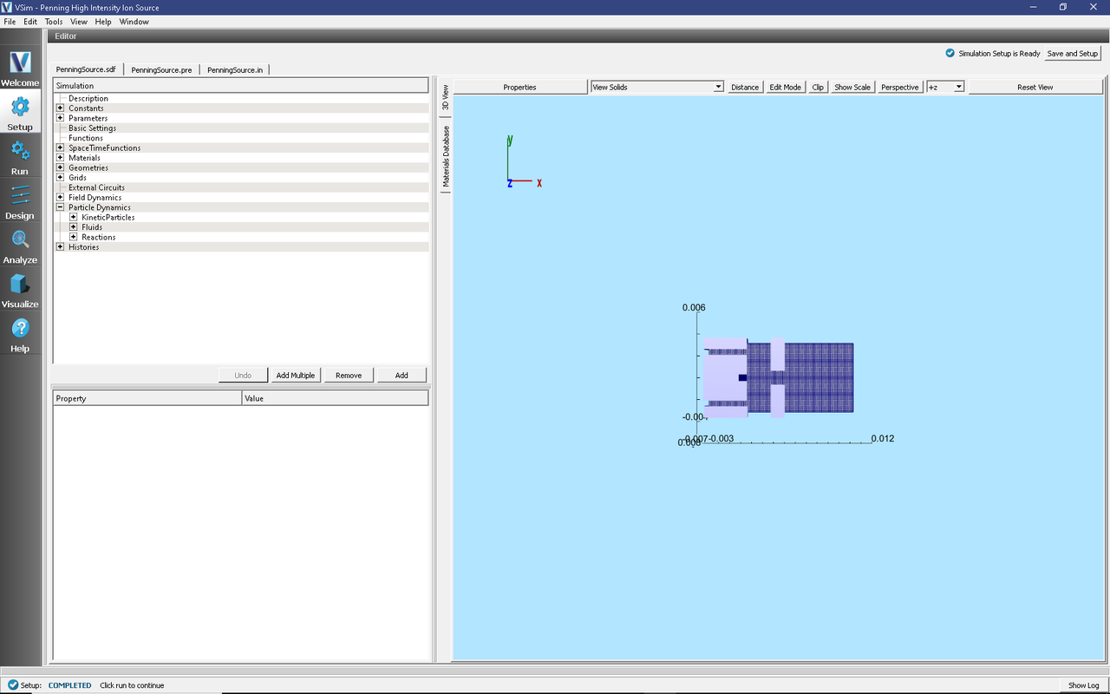Viewport: 1110px width, 694px height.
Task: Click the XYZ axis orientation triad
Action: click(x=525, y=161)
